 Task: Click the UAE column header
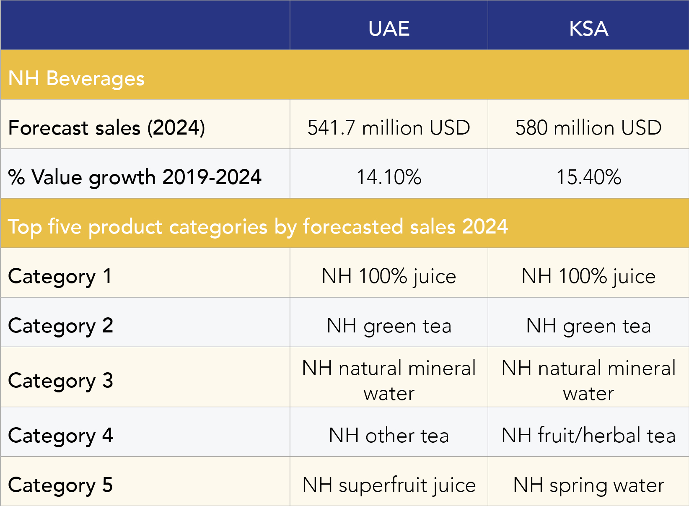pyautogui.click(x=389, y=29)
